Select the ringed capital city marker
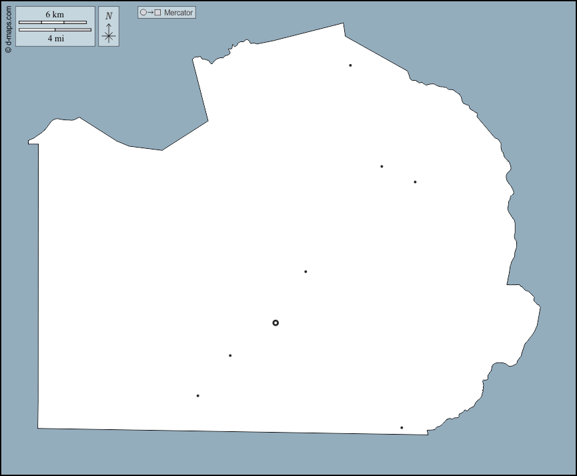Viewport: 577px width, 476px height. pyautogui.click(x=275, y=323)
